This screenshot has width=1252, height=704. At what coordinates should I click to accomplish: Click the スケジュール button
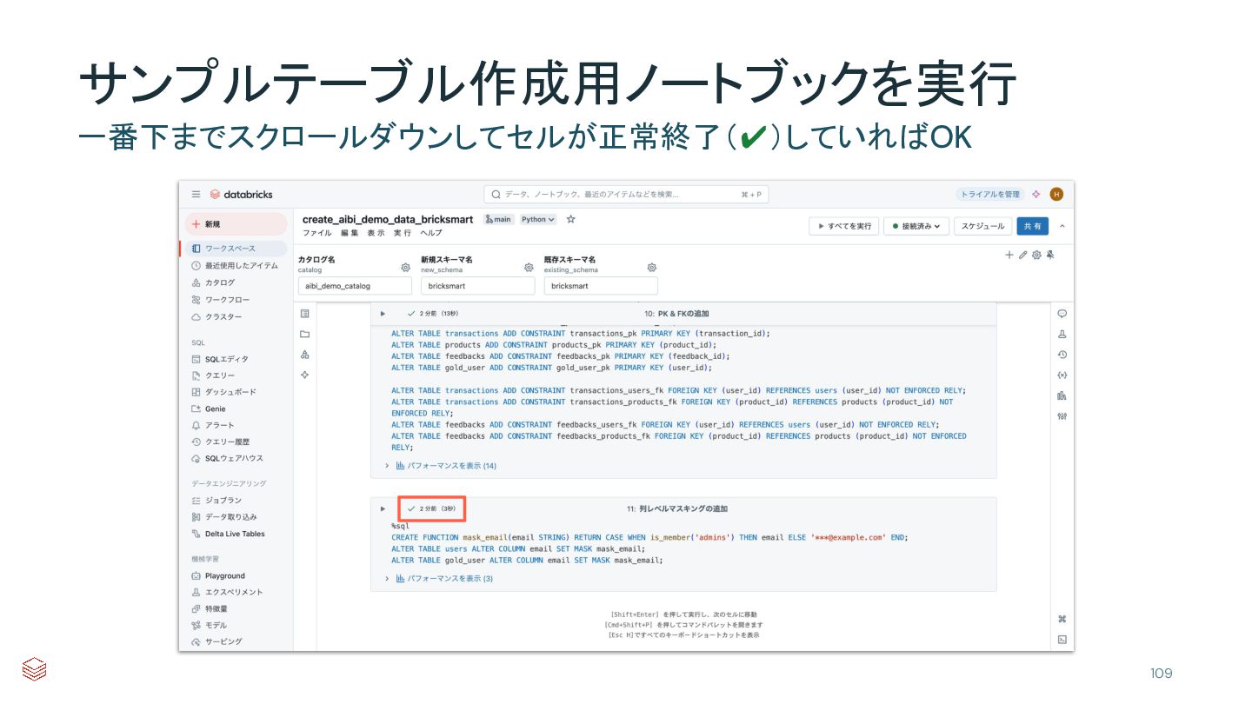(x=983, y=226)
